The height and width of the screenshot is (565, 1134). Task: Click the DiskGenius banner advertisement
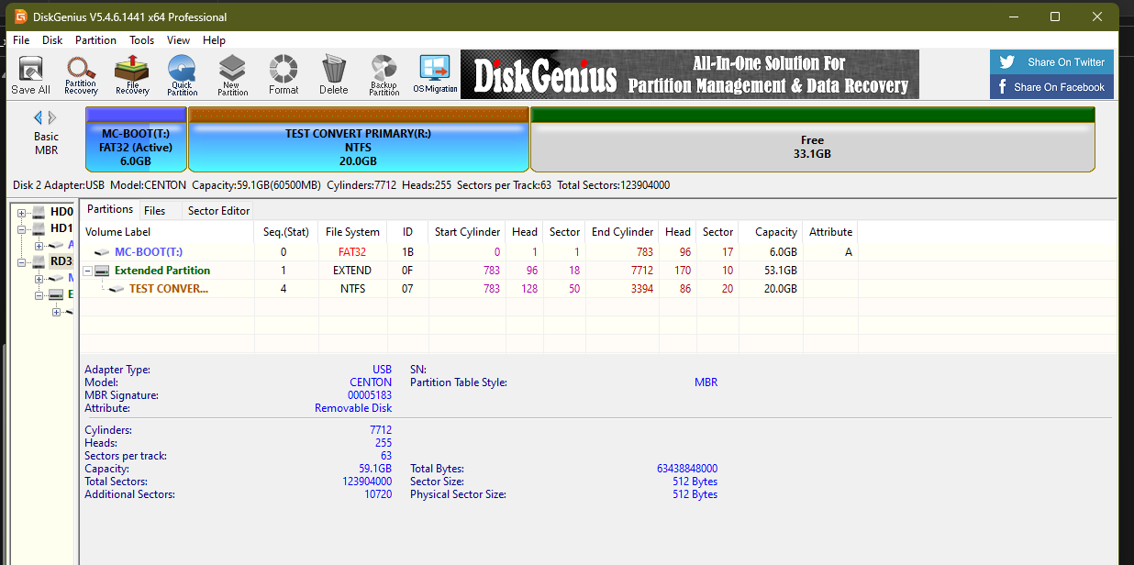pos(690,74)
